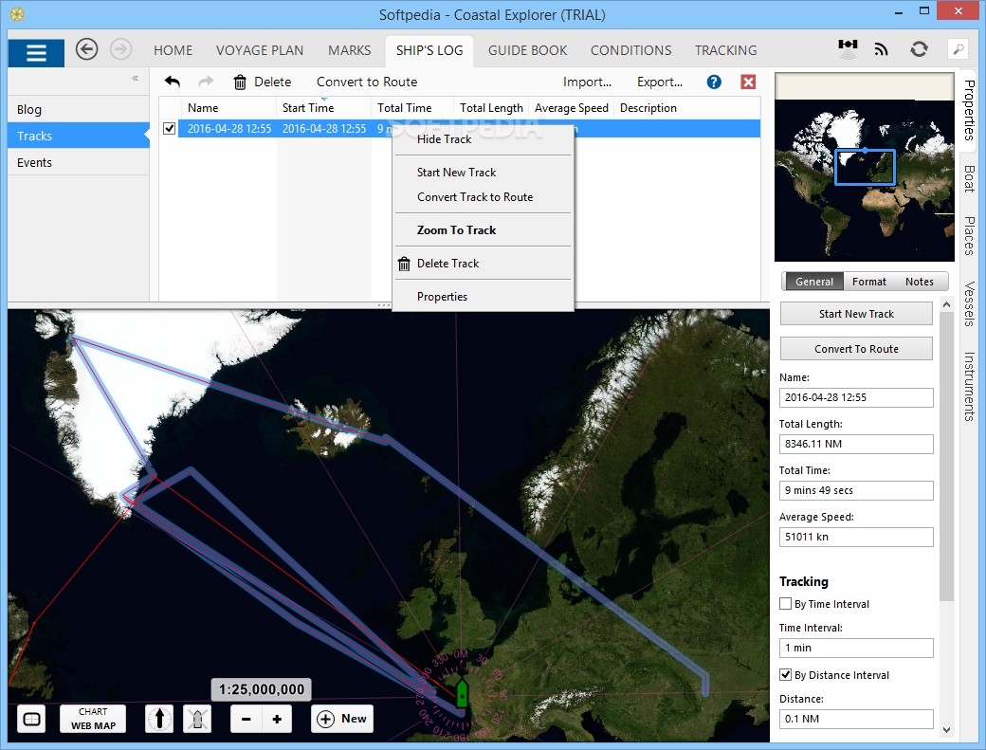Screen dimensions: 986x750
Task: Select Events in the sidebar
Action: [x=79, y=162]
